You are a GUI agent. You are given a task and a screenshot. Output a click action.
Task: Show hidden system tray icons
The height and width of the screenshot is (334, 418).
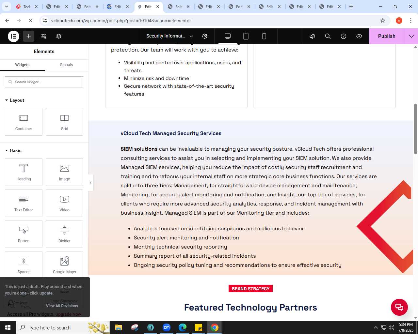click(x=376, y=327)
